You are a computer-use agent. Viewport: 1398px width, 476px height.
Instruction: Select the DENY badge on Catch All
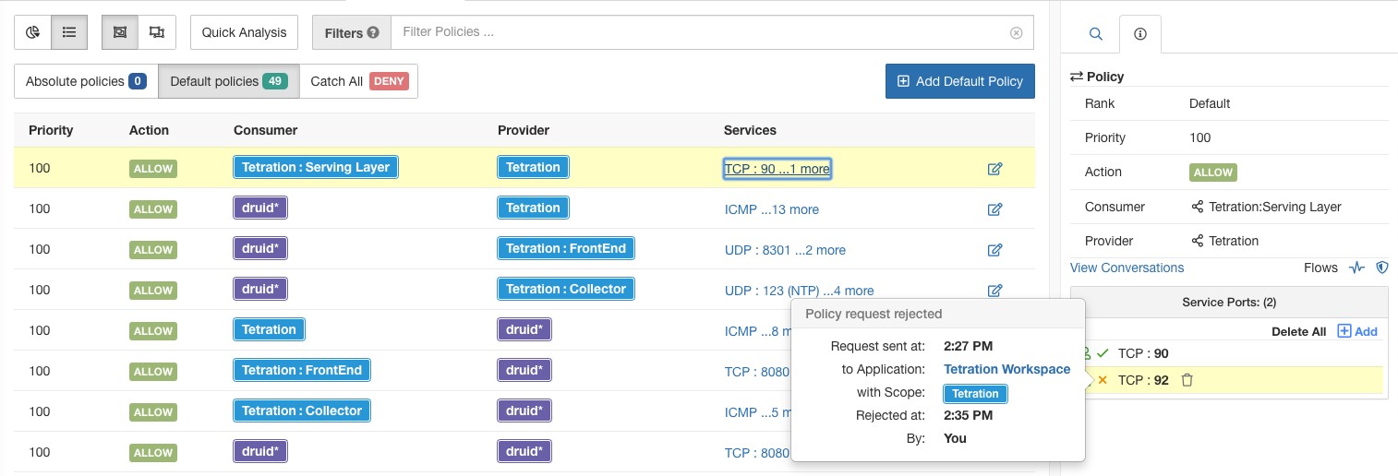pos(389,81)
